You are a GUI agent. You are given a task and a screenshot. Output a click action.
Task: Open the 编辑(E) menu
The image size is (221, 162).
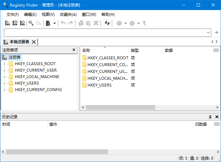click(30, 15)
